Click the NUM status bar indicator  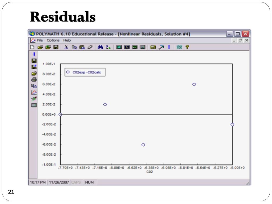click(x=89, y=182)
